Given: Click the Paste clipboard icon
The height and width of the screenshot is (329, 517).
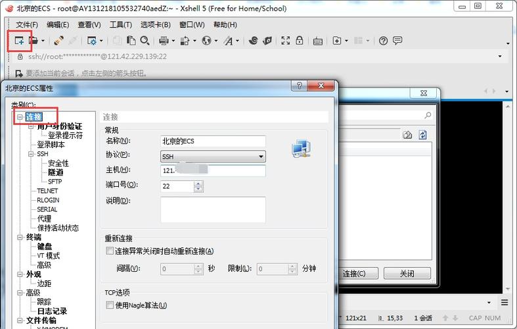Looking at the screenshot, I should 131,41.
